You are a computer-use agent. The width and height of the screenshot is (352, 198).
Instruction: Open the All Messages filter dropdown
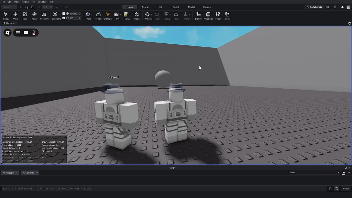[x=10, y=173]
